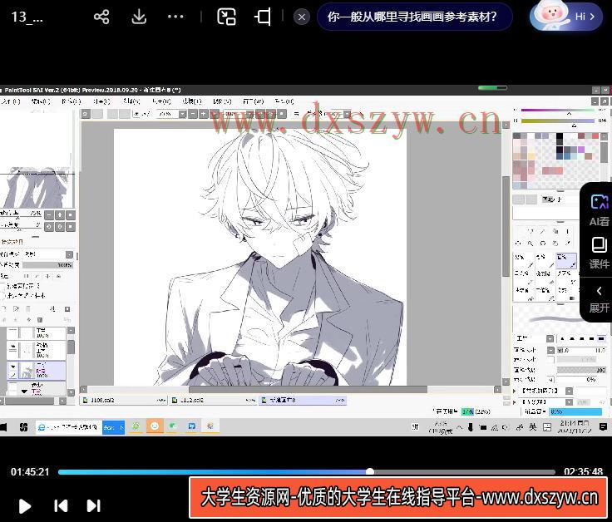Click the green WeChat taskbar icon
Image resolution: width=612 pixels, height=522 pixels.
point(173,426)
